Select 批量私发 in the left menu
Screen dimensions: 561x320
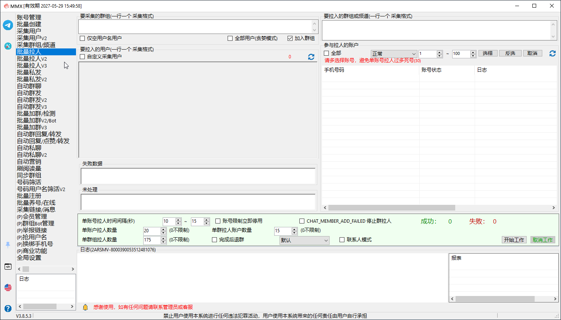[29, 72]
